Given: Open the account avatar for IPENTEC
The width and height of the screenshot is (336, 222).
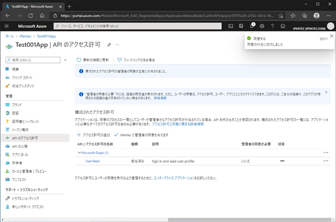Looking at the screenshot, I should pos(331,26).
